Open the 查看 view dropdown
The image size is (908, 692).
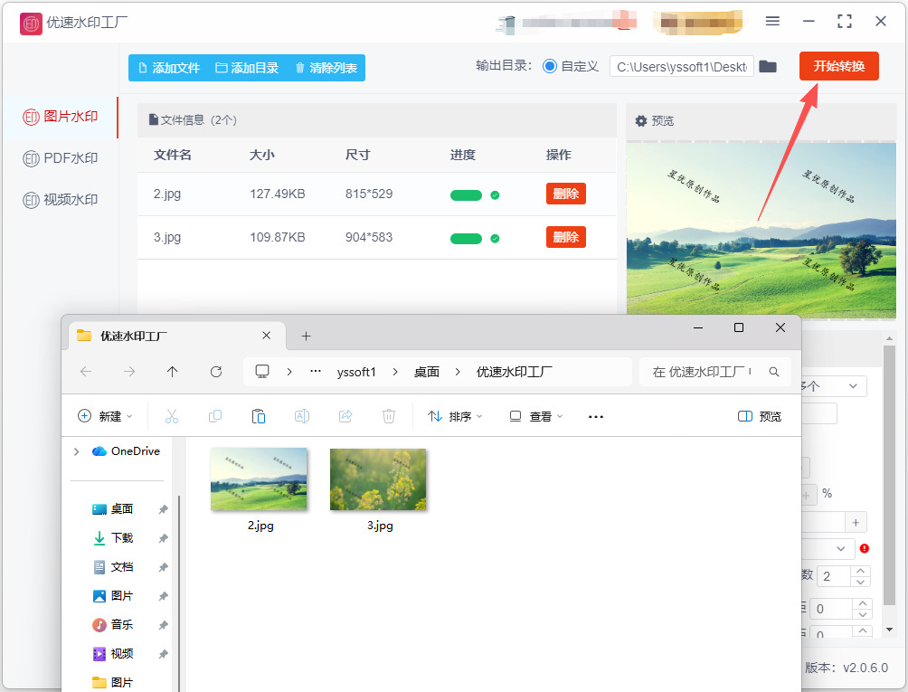click(x=535, y=416)
